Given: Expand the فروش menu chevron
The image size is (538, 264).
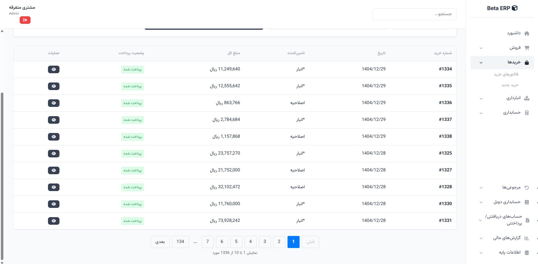Looking at the screenshot, I should (x=481, y=48).
